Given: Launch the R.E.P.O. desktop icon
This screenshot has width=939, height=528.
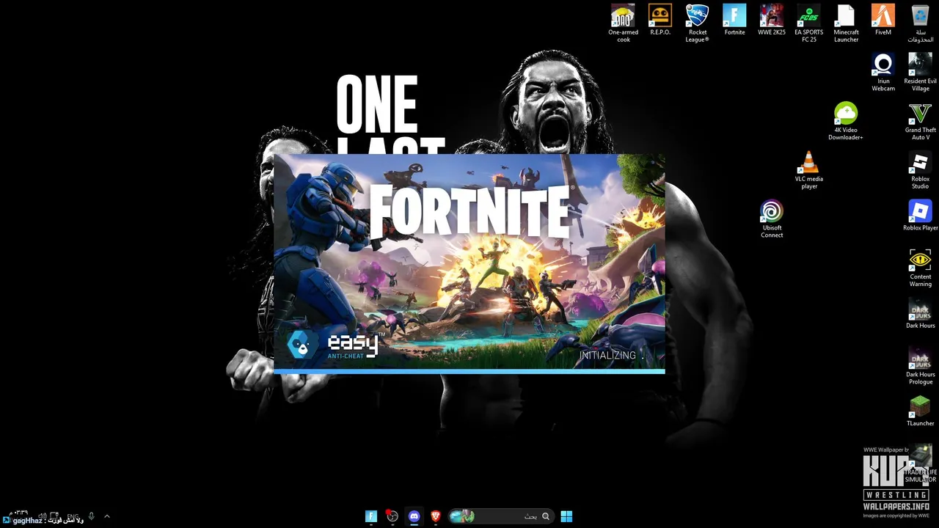Looking at the screenshot, I should click(660, 21).
